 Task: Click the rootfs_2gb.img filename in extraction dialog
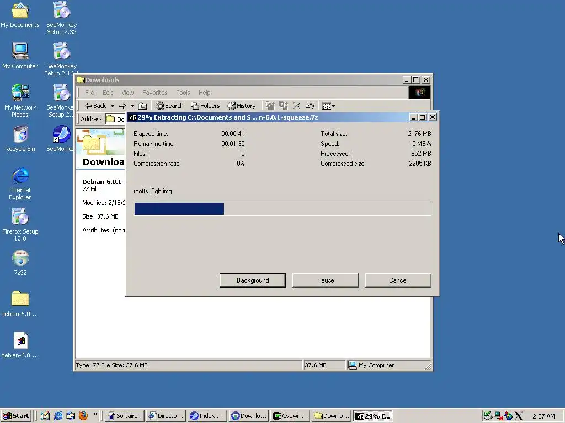pyautogui.click(x=153, y=191)
